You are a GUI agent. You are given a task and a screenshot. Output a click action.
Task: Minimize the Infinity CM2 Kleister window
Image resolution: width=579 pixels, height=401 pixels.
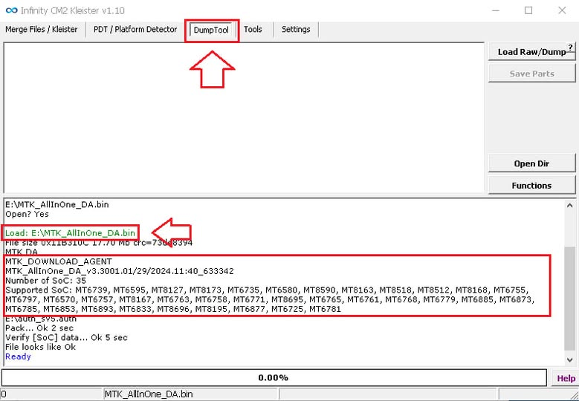pos(496,10)
